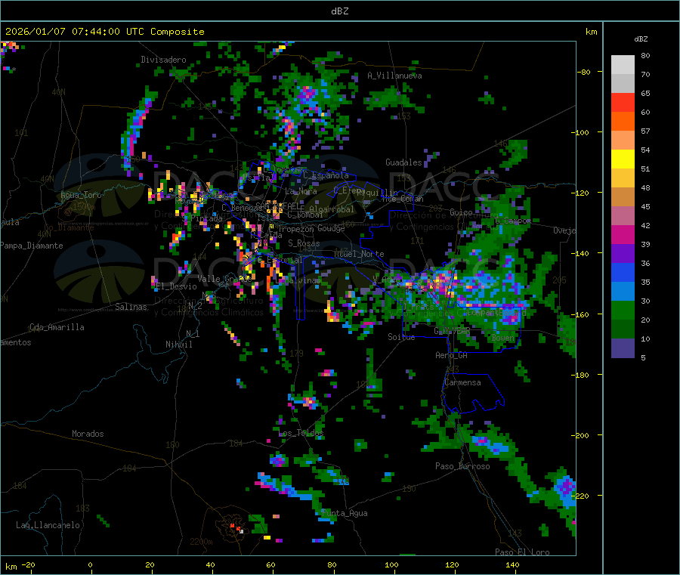680x575 pixels.
Task: Click the Agua_Toro location label
Action: (x=81, y=195)
